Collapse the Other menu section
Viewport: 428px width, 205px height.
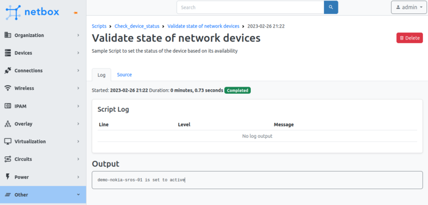click(43, 195)
